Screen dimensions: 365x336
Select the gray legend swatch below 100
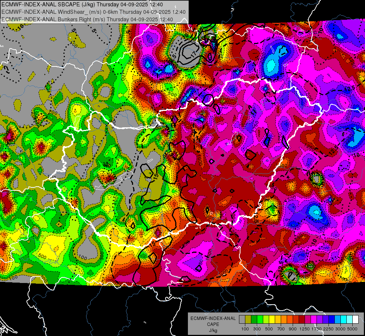(242, 320)
